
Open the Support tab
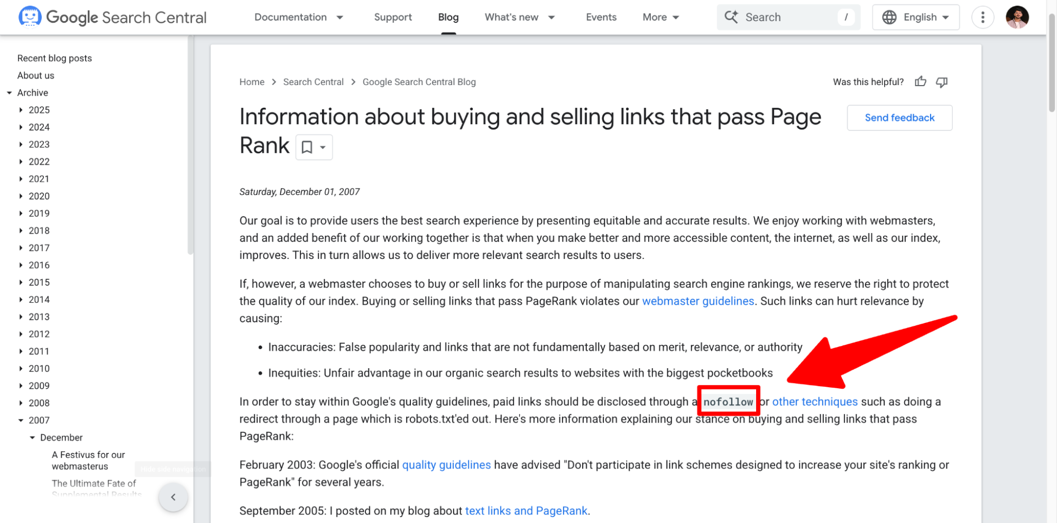pos(393,17)
